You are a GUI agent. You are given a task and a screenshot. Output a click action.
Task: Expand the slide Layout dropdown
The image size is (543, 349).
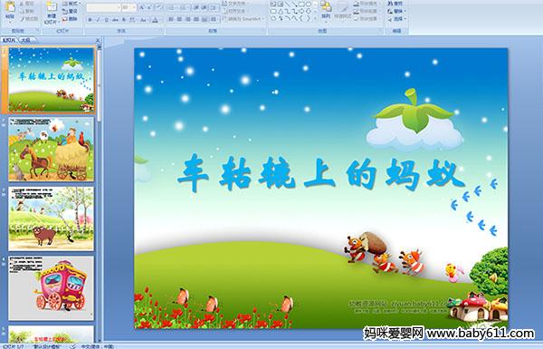[71, 4]
